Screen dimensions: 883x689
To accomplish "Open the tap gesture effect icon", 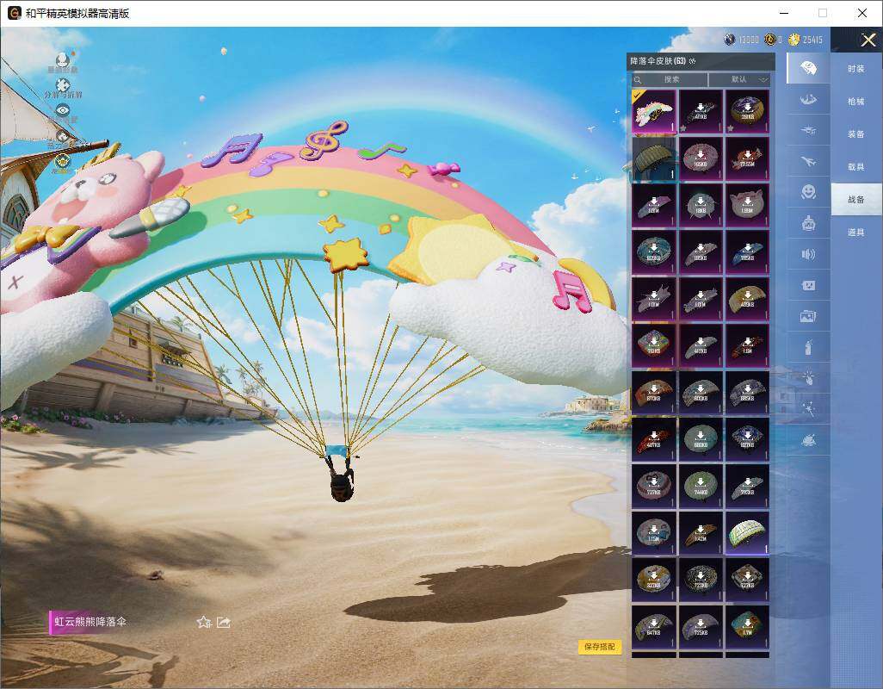I will (x=808, y=377).
